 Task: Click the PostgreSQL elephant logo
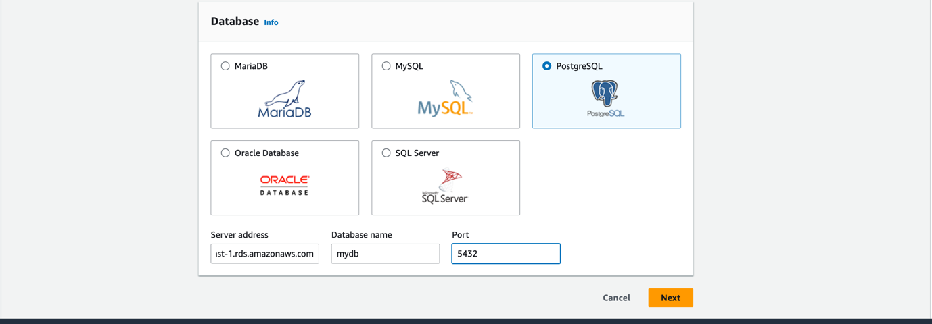(605, 99)
